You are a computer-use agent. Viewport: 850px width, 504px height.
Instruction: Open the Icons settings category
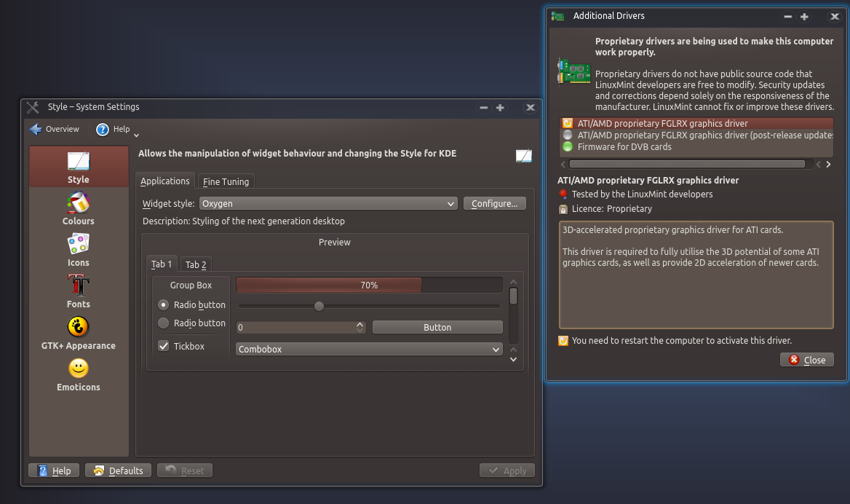79,250
